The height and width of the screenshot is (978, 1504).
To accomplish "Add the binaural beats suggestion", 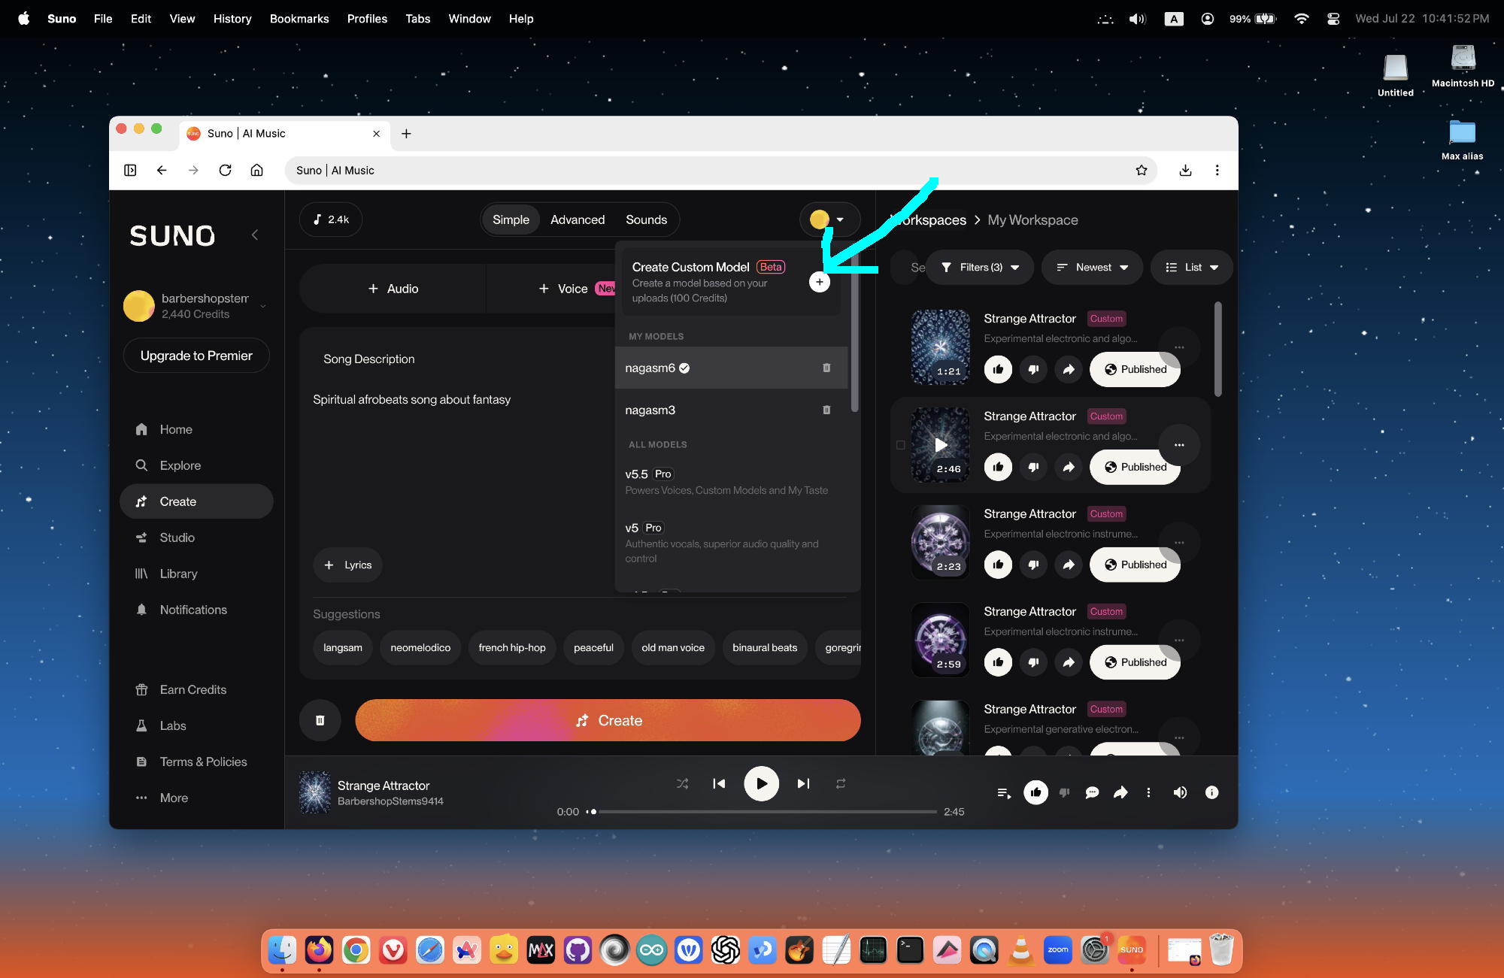I will coord(765,647).
